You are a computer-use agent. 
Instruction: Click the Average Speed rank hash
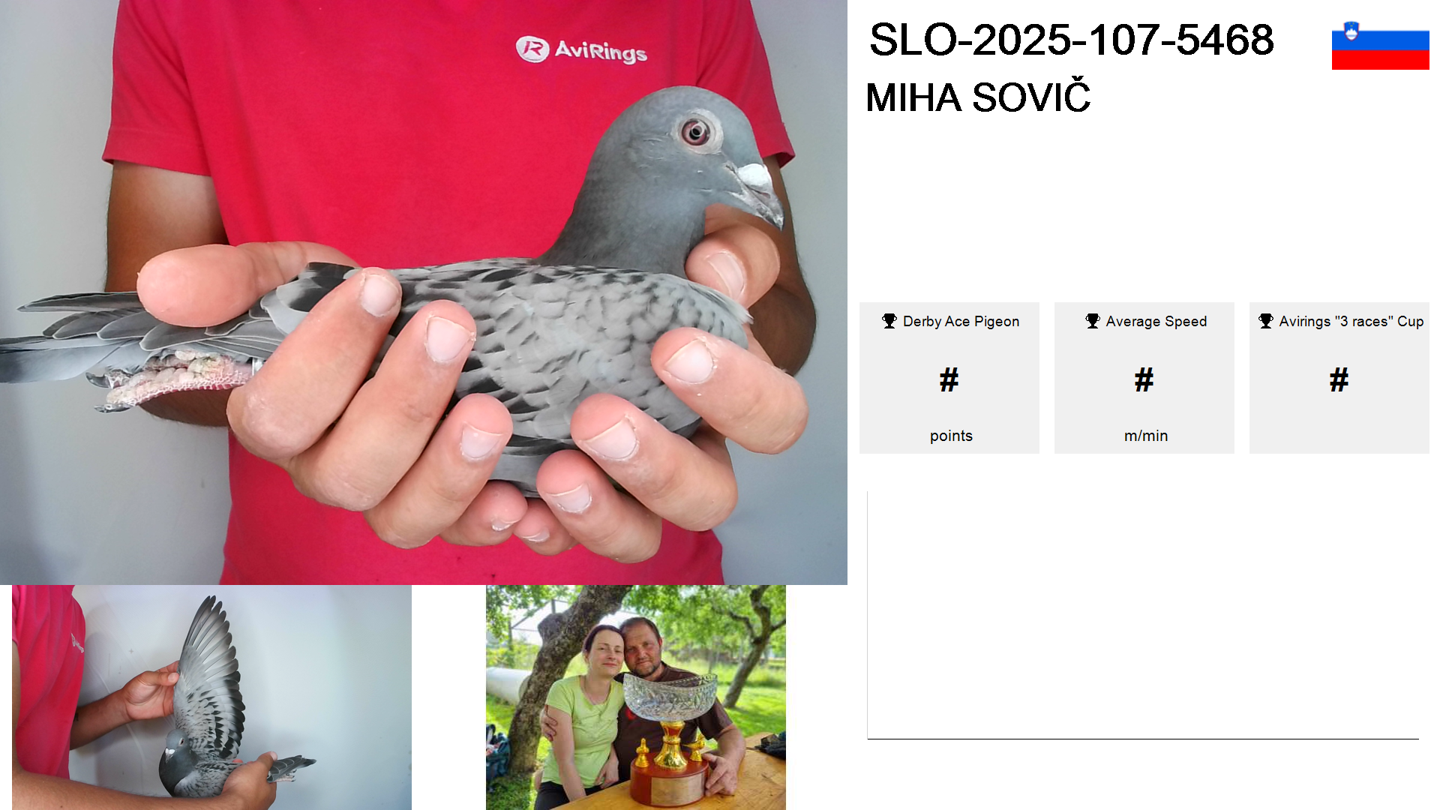coord(1144,379)
